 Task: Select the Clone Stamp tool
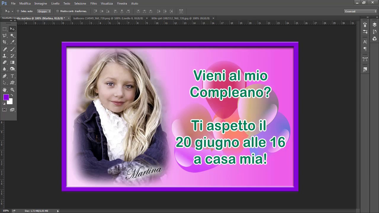click(4, 56)
